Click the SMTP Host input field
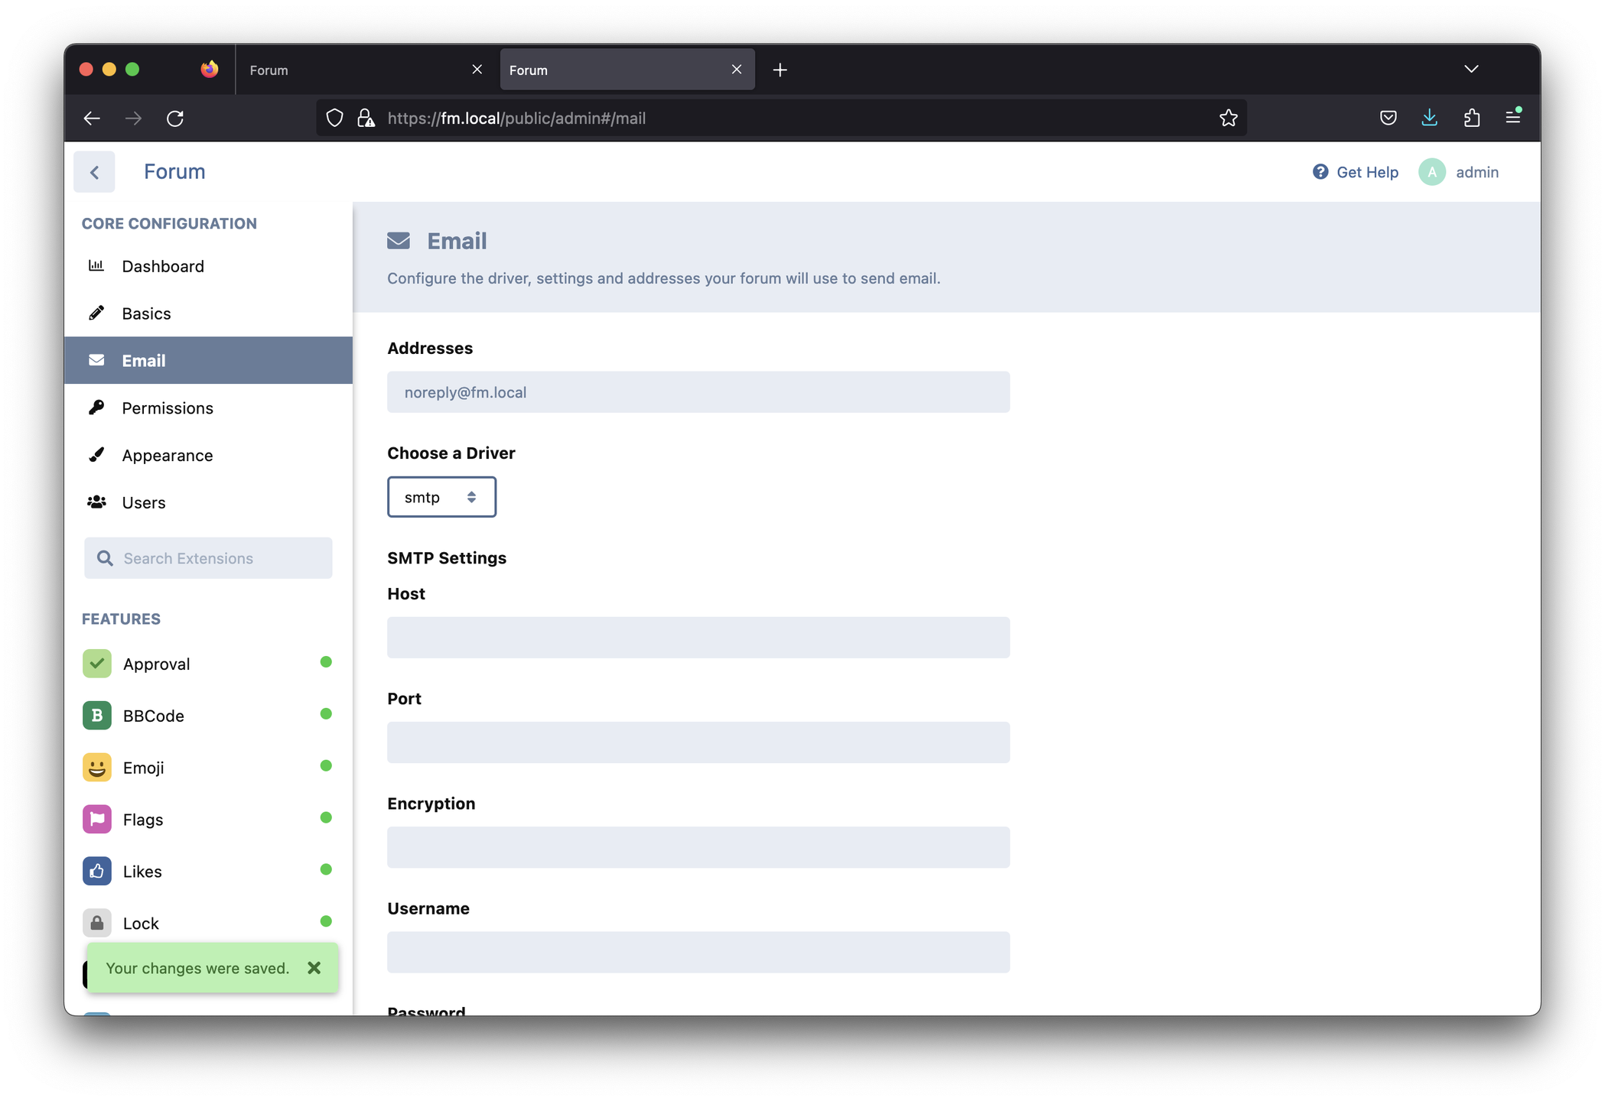Image resolution: width=1605 pixels, height=1101 pixels. [x=698, y=638]
